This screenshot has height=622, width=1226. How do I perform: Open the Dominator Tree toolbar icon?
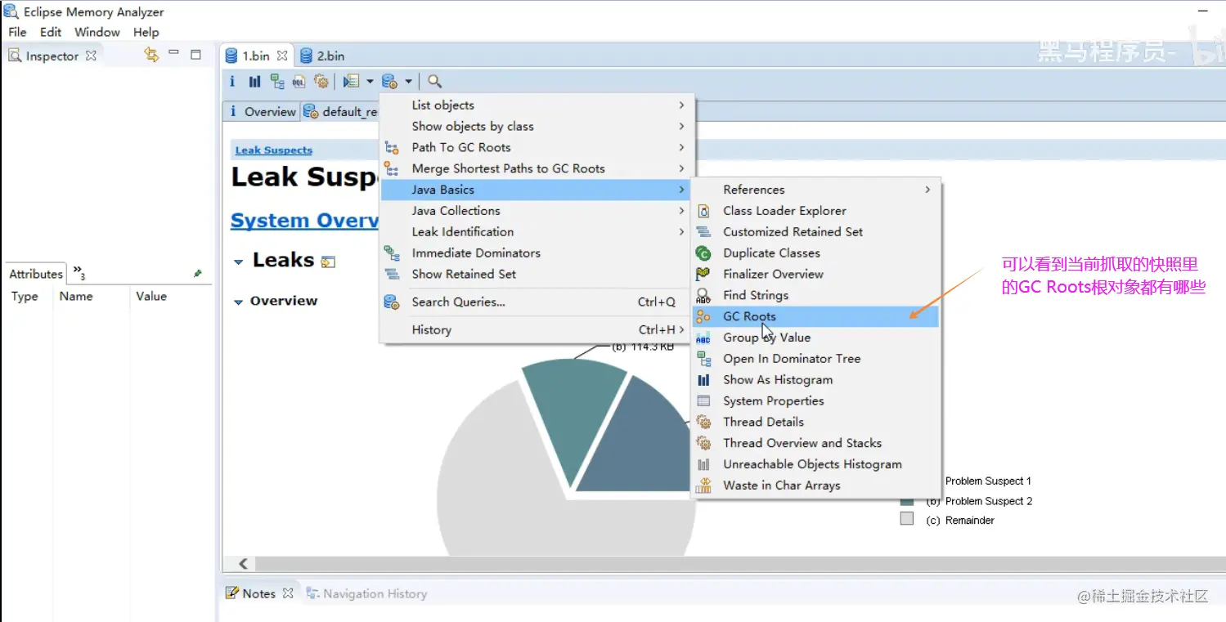pyautogui.click(x=277, y=81)
